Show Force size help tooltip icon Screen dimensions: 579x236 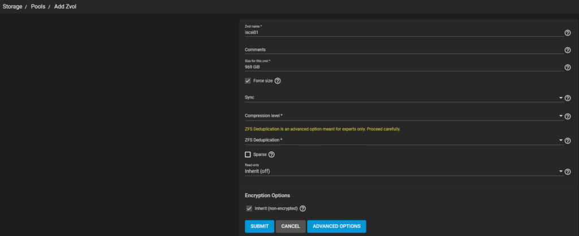(x=278, y=81)
